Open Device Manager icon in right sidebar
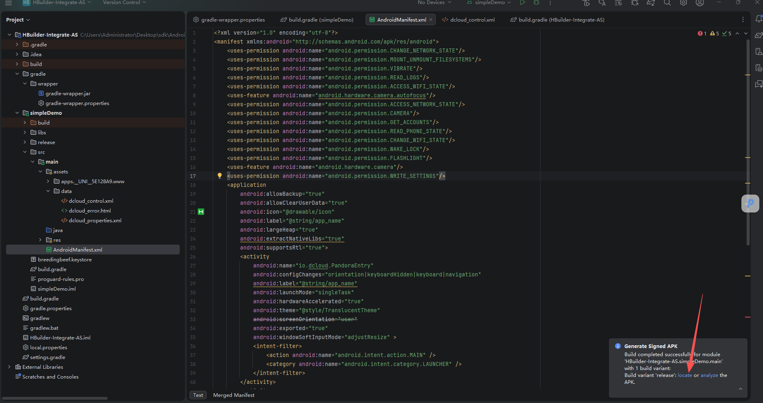763x403 pixels. tap(759, 51)
